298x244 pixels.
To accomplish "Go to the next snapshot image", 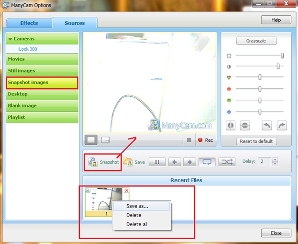I will 189,162.
